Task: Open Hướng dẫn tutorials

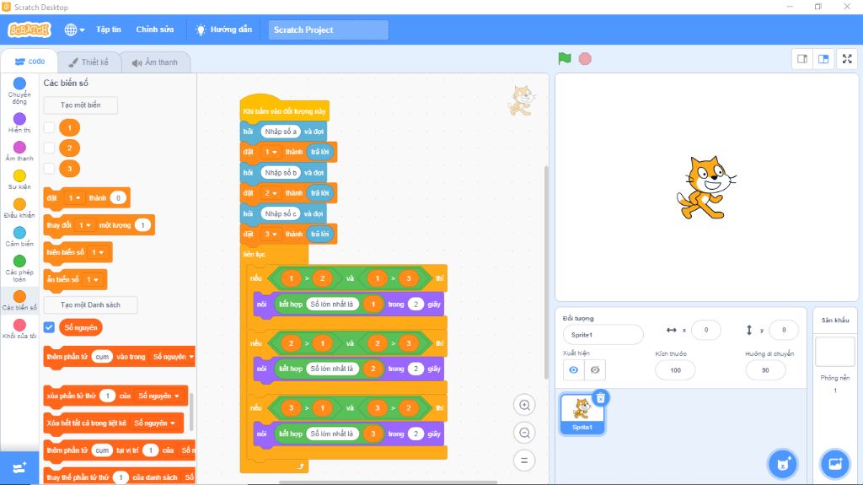Action: (x=224, y=30)
